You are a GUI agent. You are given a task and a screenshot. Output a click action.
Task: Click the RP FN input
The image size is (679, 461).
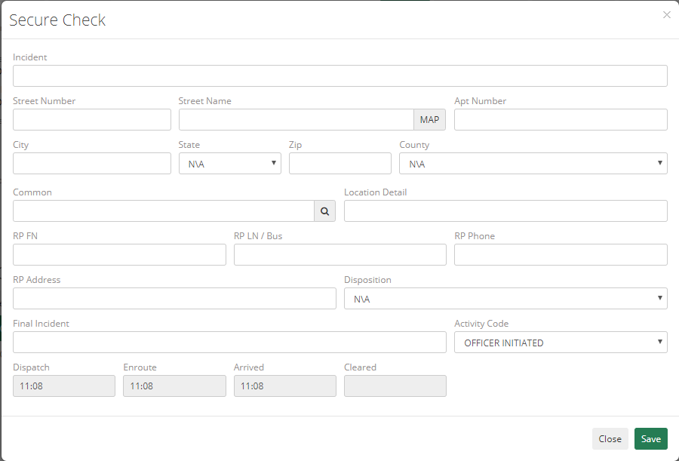119,254
